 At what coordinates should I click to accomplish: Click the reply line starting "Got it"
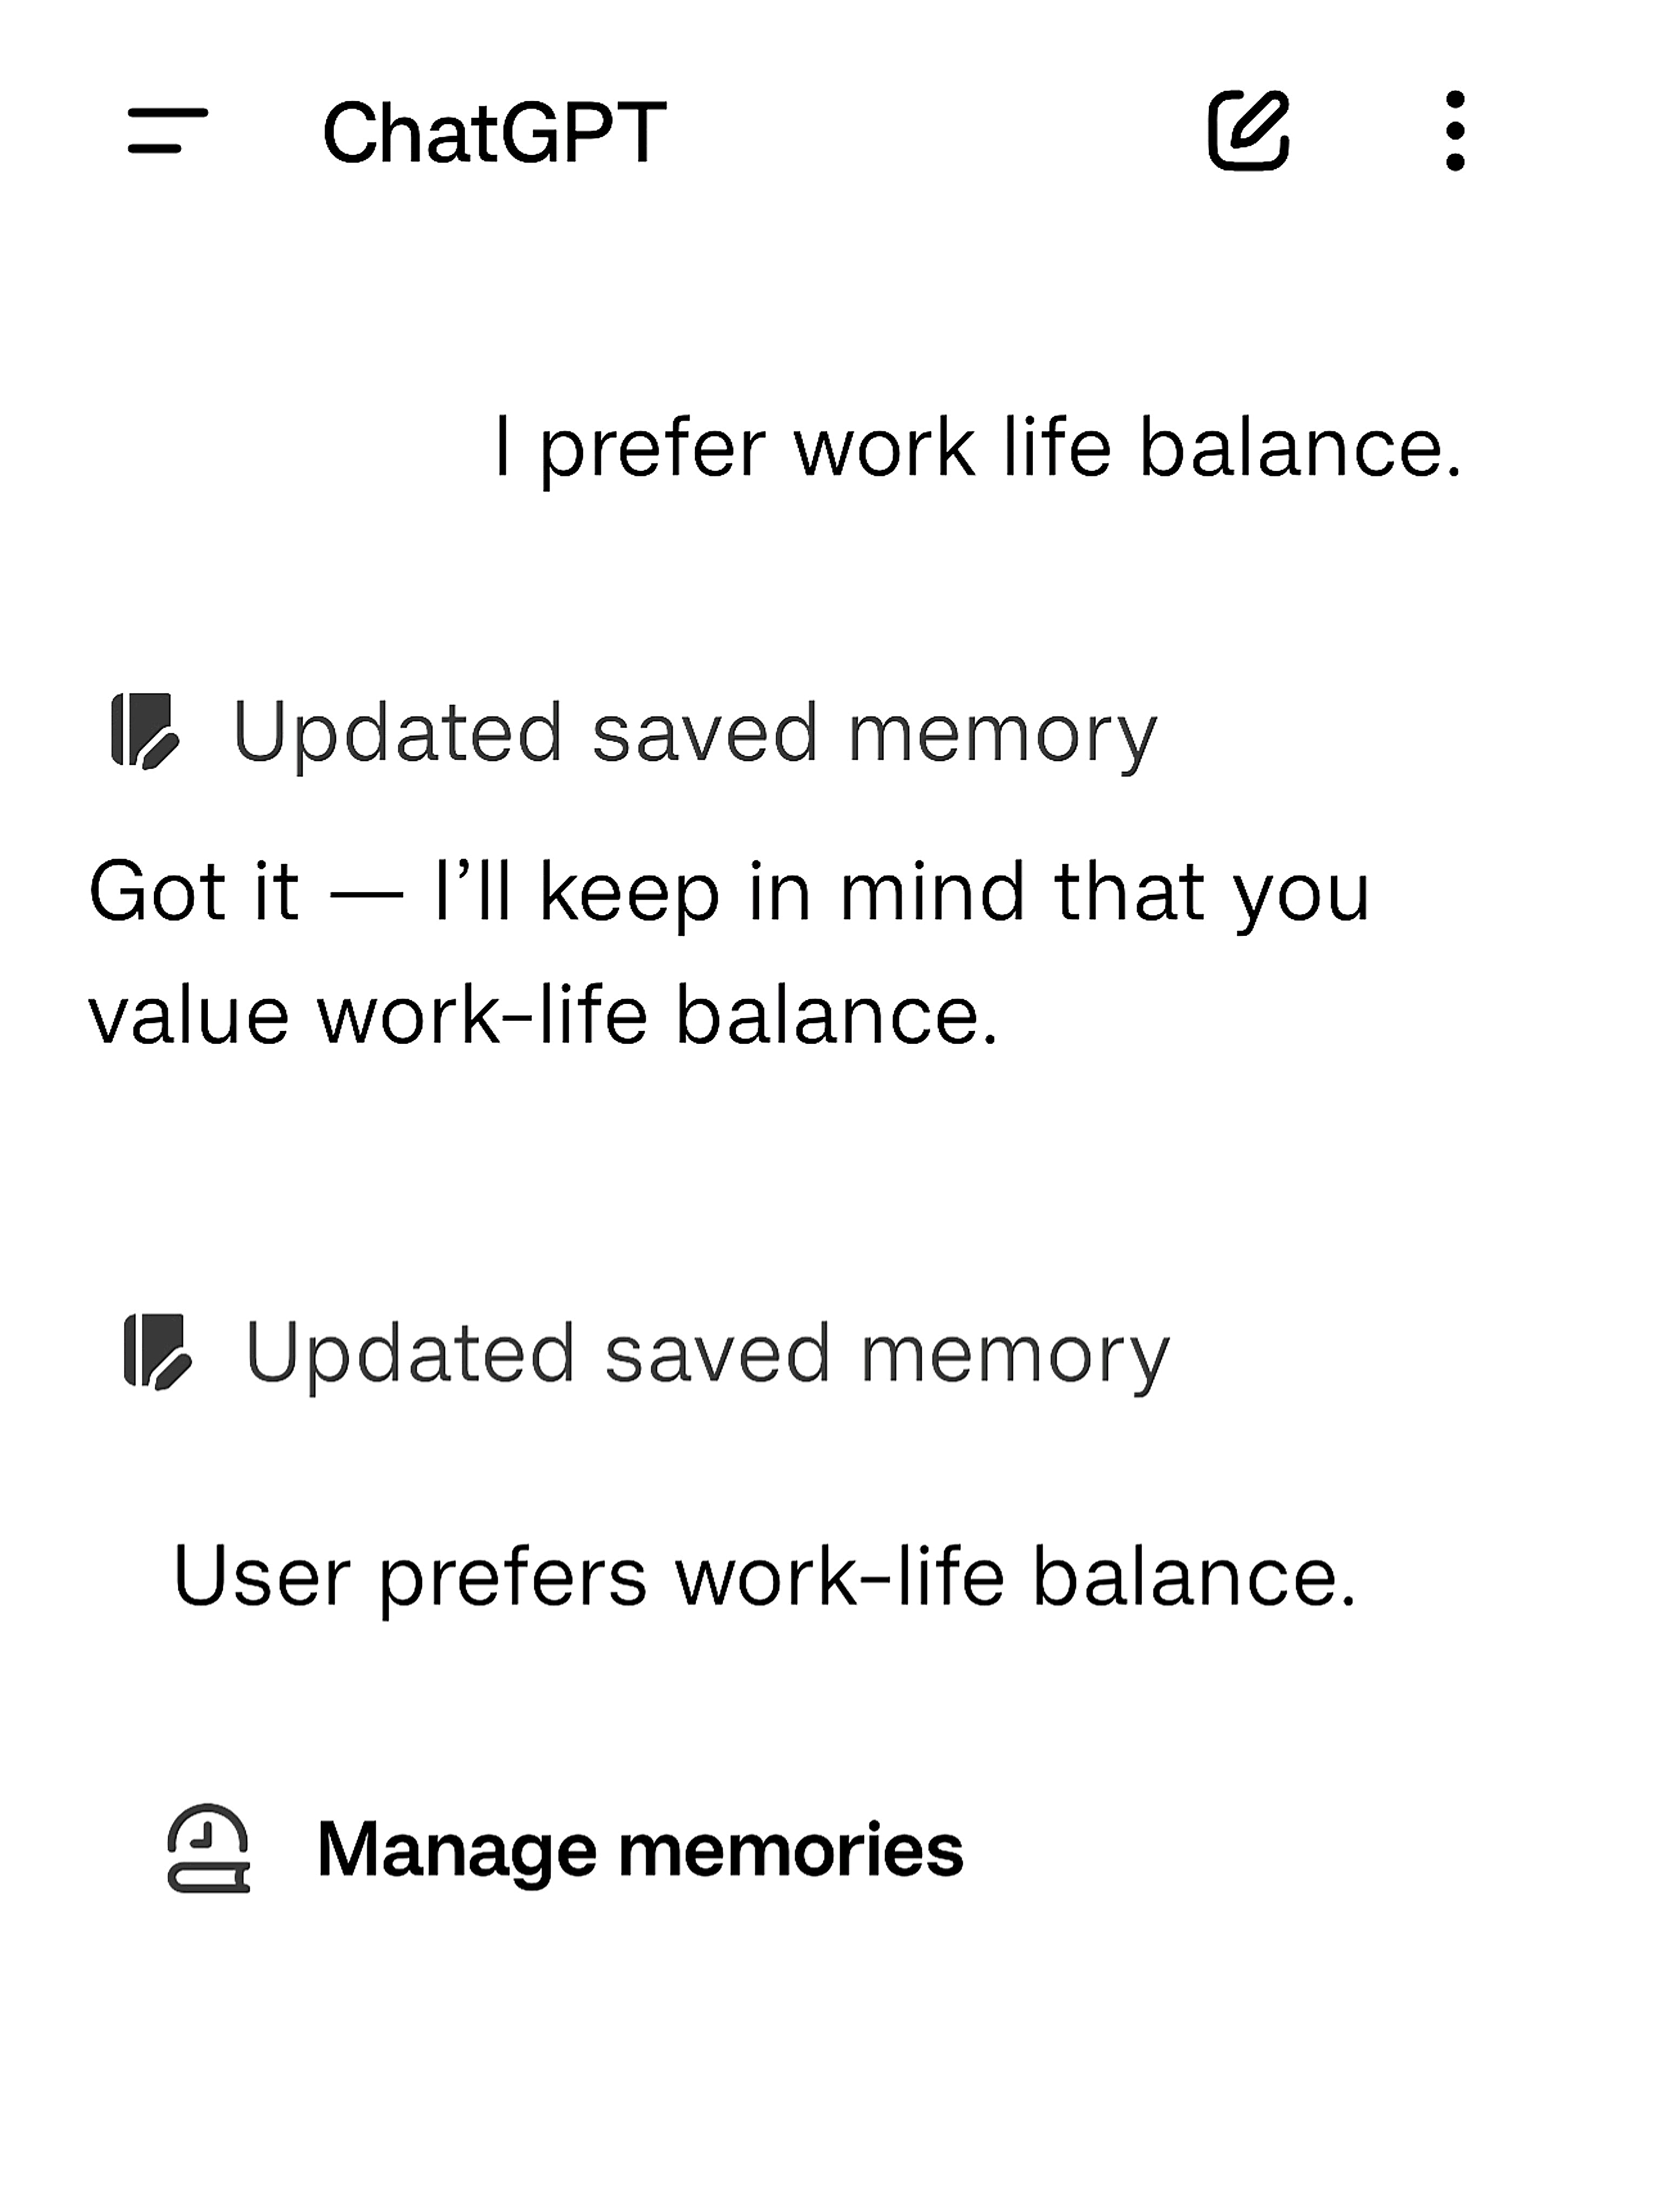pyautogui.click(x=728, y=892)
